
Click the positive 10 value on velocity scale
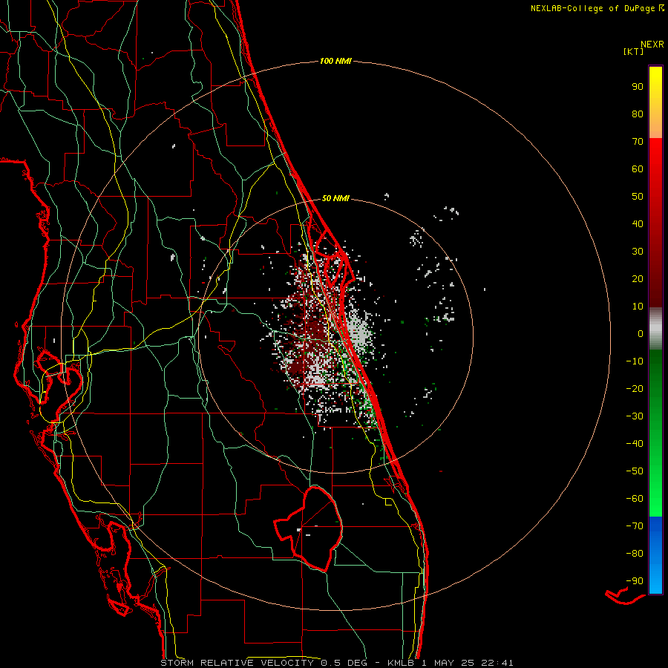click(x=638, y=307)
